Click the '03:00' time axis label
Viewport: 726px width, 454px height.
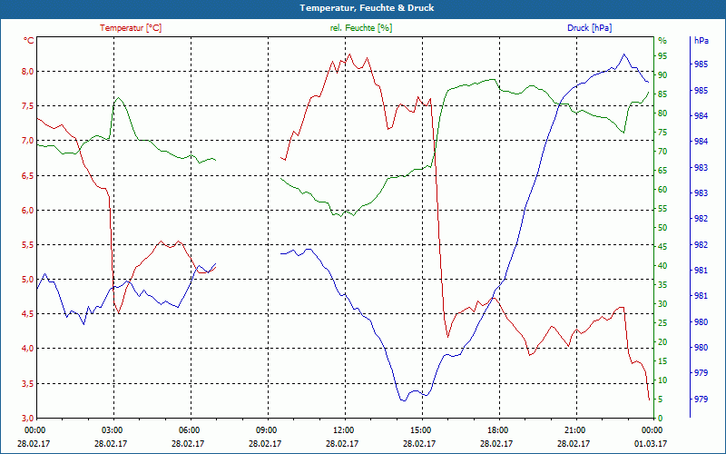113,429
